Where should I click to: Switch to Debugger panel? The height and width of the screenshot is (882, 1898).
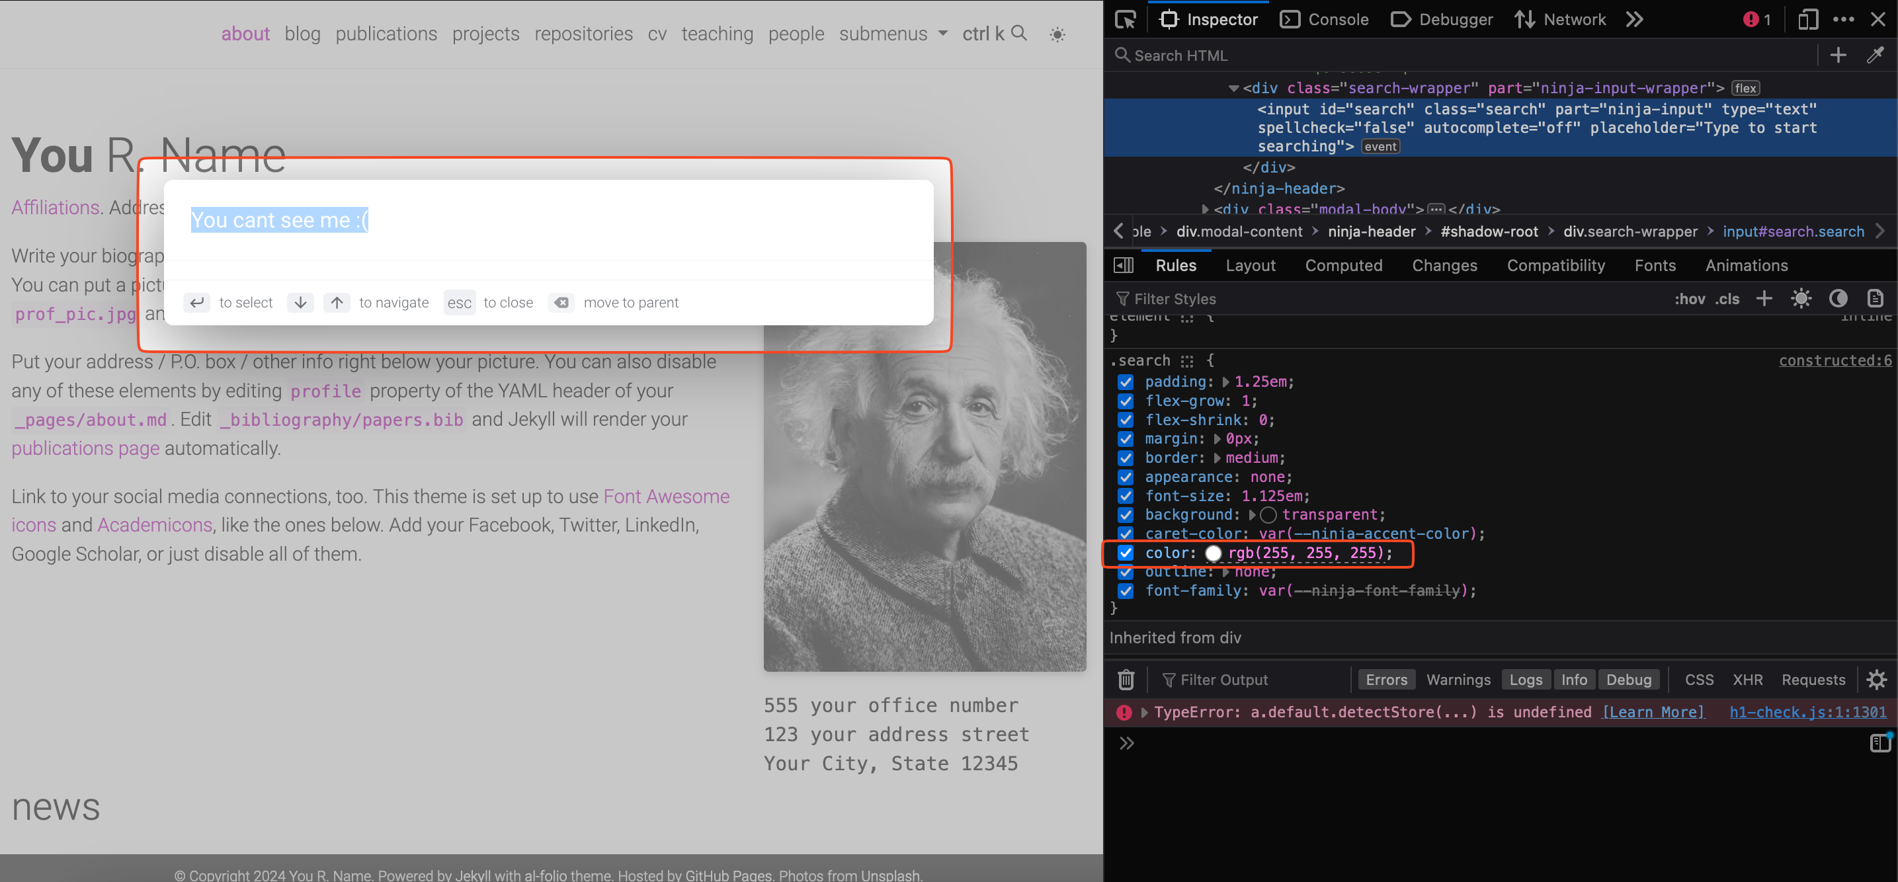coord(1449,22)
